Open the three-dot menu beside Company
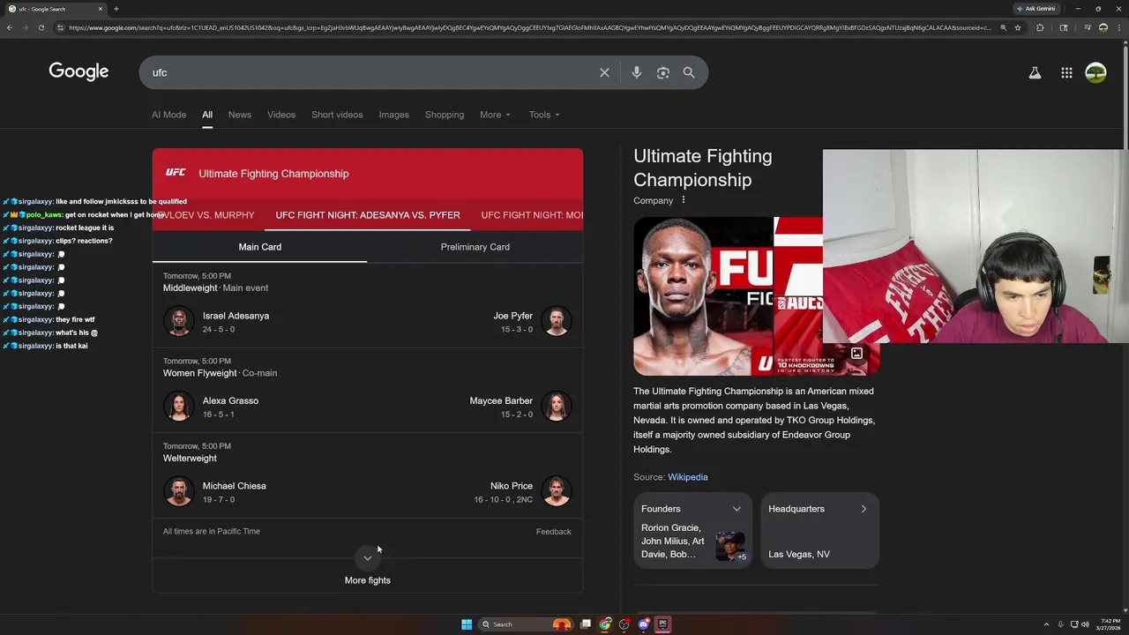Image resolution: width=1129 pixels, height=635 pixels. [683, 200]
